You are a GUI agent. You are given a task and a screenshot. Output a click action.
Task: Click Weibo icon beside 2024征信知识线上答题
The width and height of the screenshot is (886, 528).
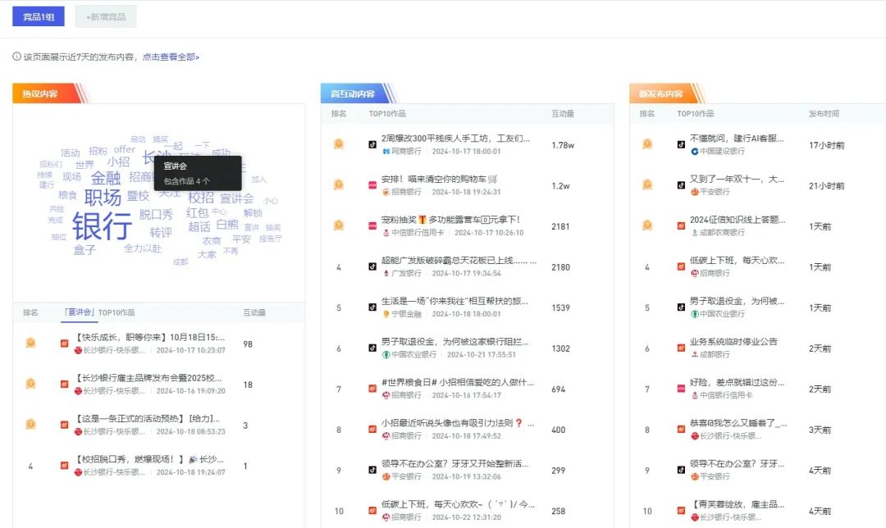[x=681, y=226]
